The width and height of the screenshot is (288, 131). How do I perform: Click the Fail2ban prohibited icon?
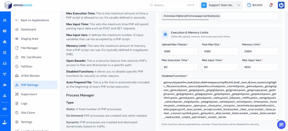point(17,66)
